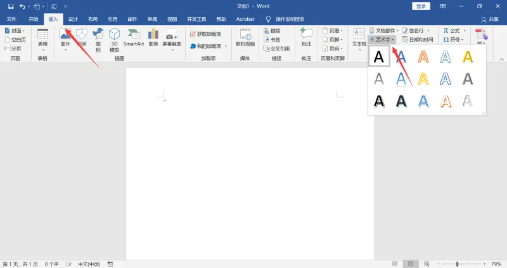
Task: Click the 登录 sign-in button
Action: coord(421,6)
